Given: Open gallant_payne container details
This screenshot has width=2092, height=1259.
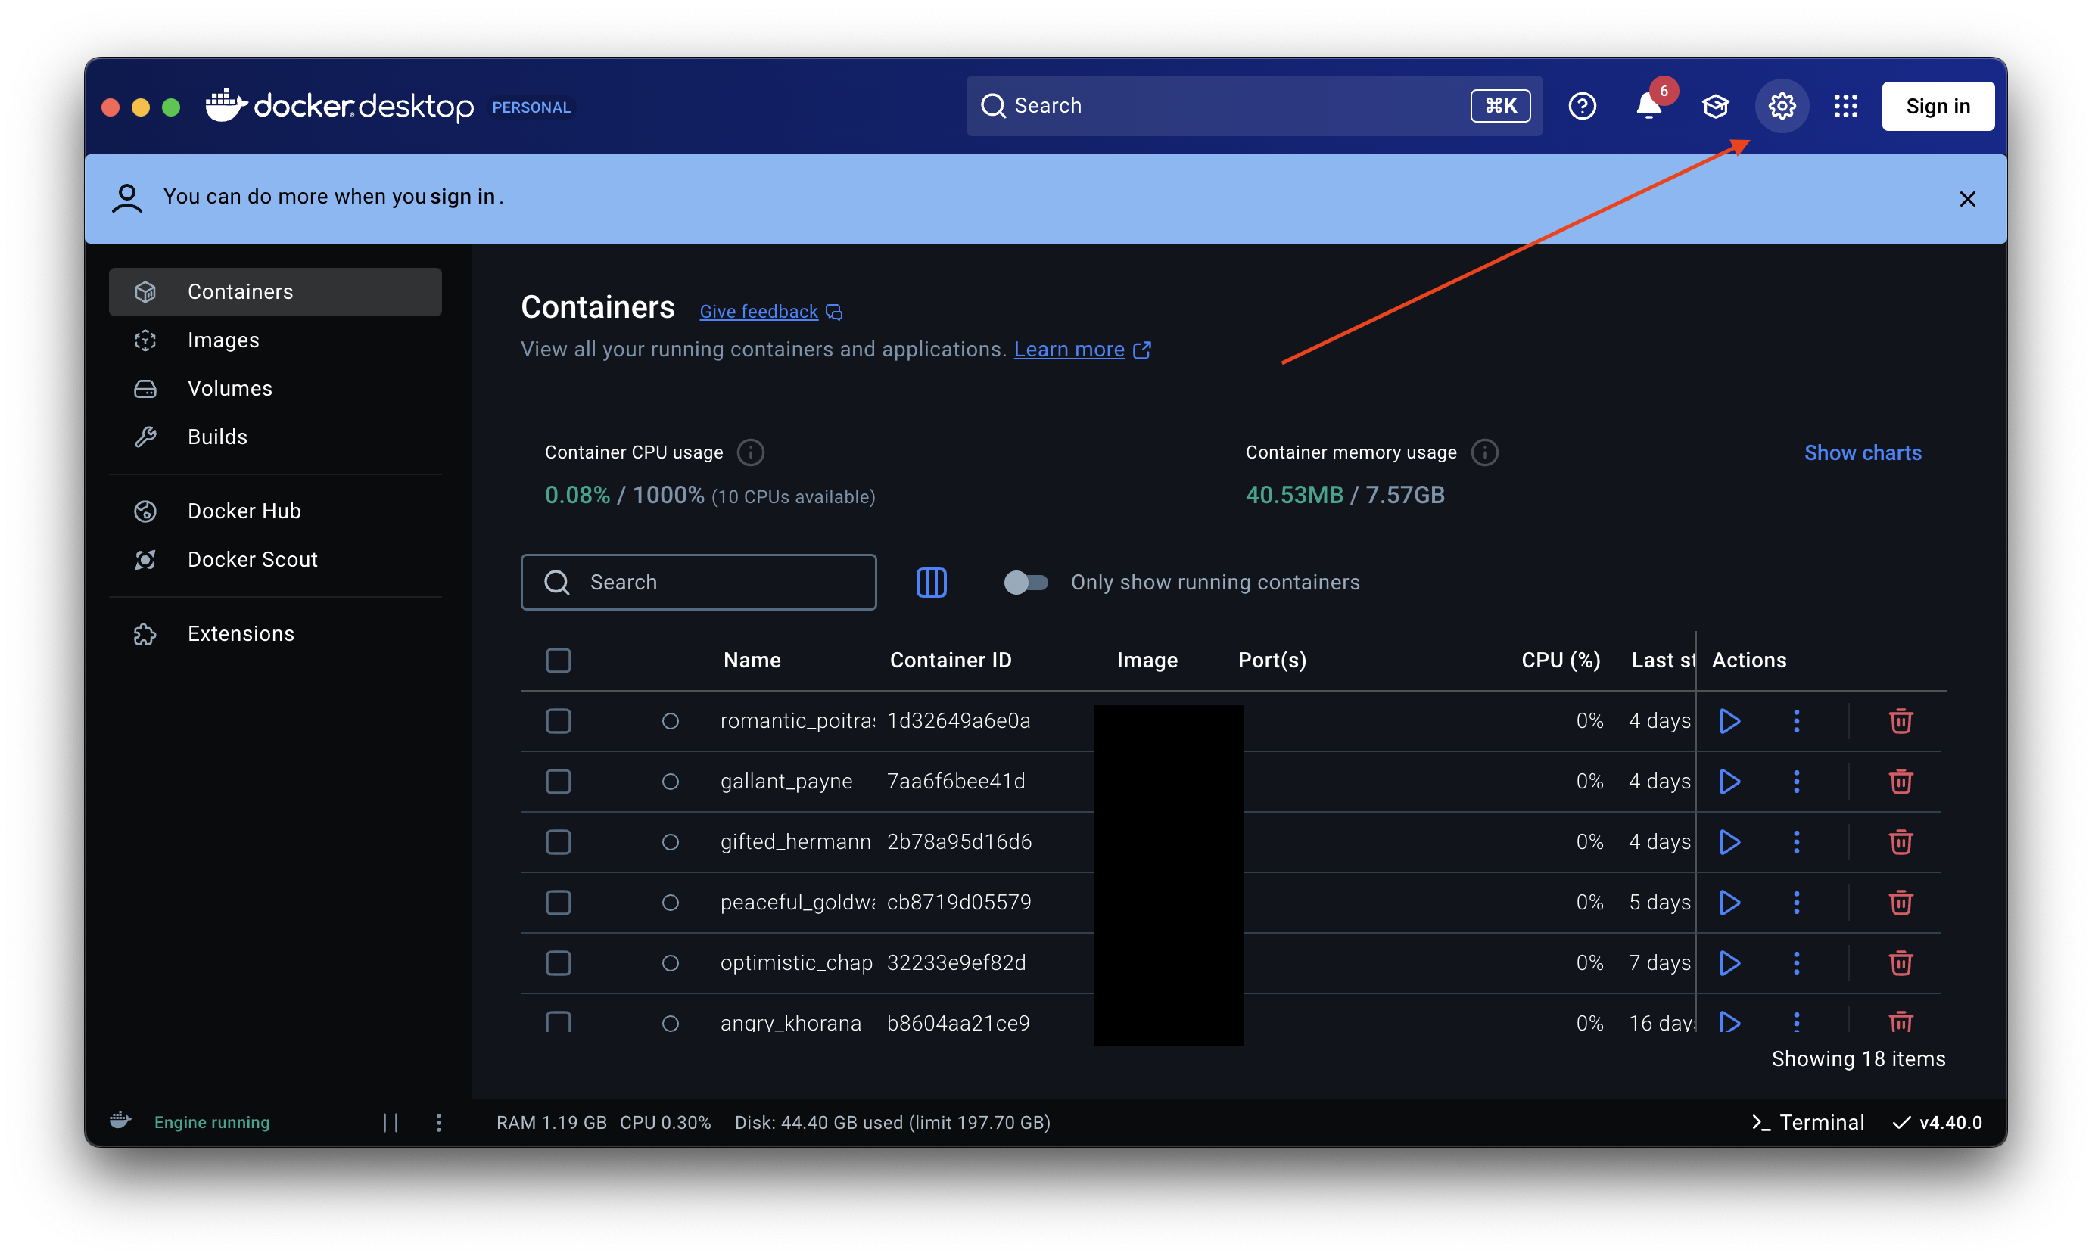Looking at the screenshot, I should pos(786,782).
